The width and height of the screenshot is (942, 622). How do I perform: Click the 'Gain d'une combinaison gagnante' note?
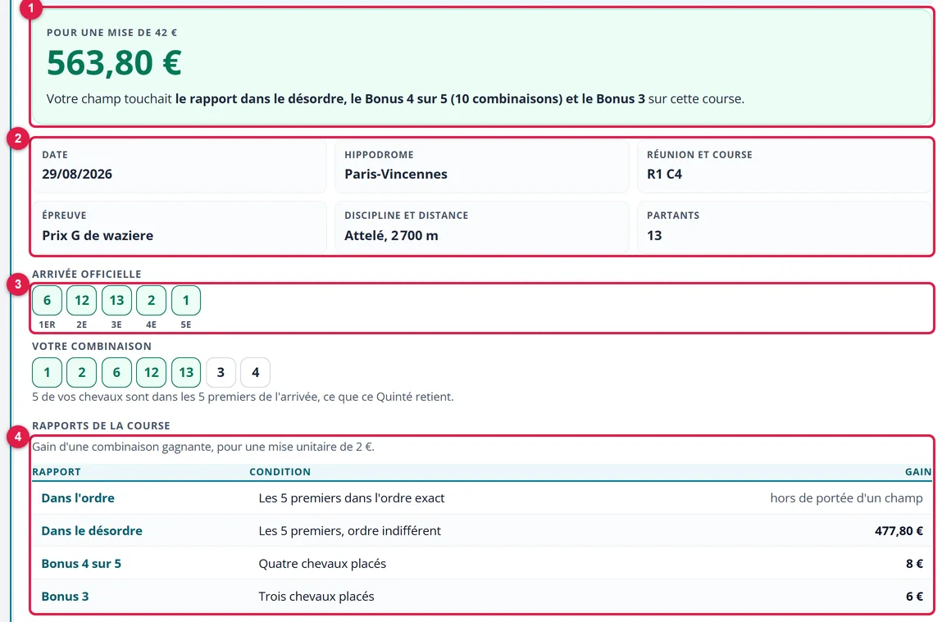tap(203, 447)
